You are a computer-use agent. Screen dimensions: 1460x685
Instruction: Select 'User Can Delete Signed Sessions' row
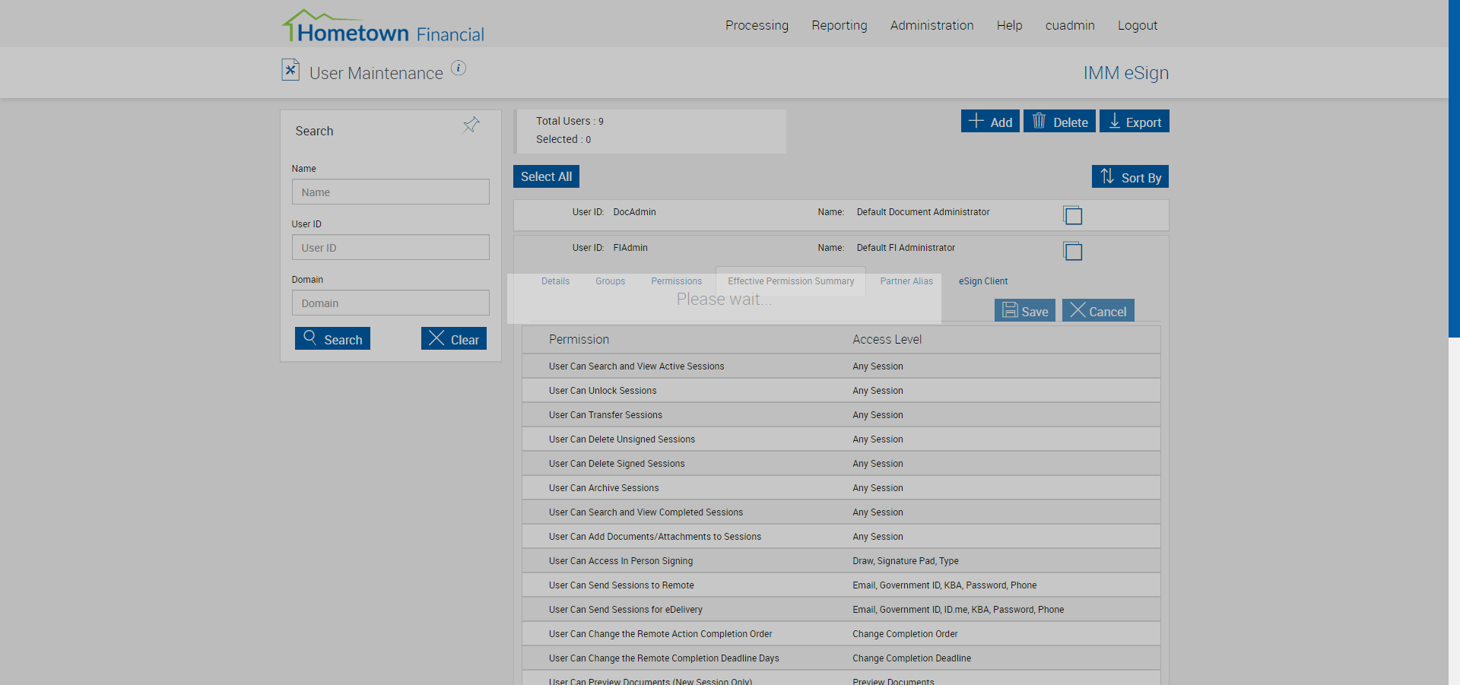tap(841, 463)
